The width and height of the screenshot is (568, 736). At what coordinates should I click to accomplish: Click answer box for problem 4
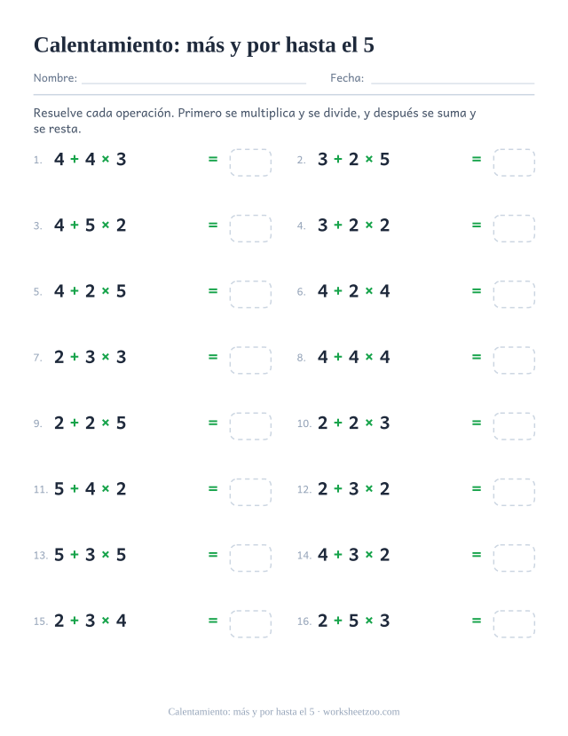click(x=514, y=228)
